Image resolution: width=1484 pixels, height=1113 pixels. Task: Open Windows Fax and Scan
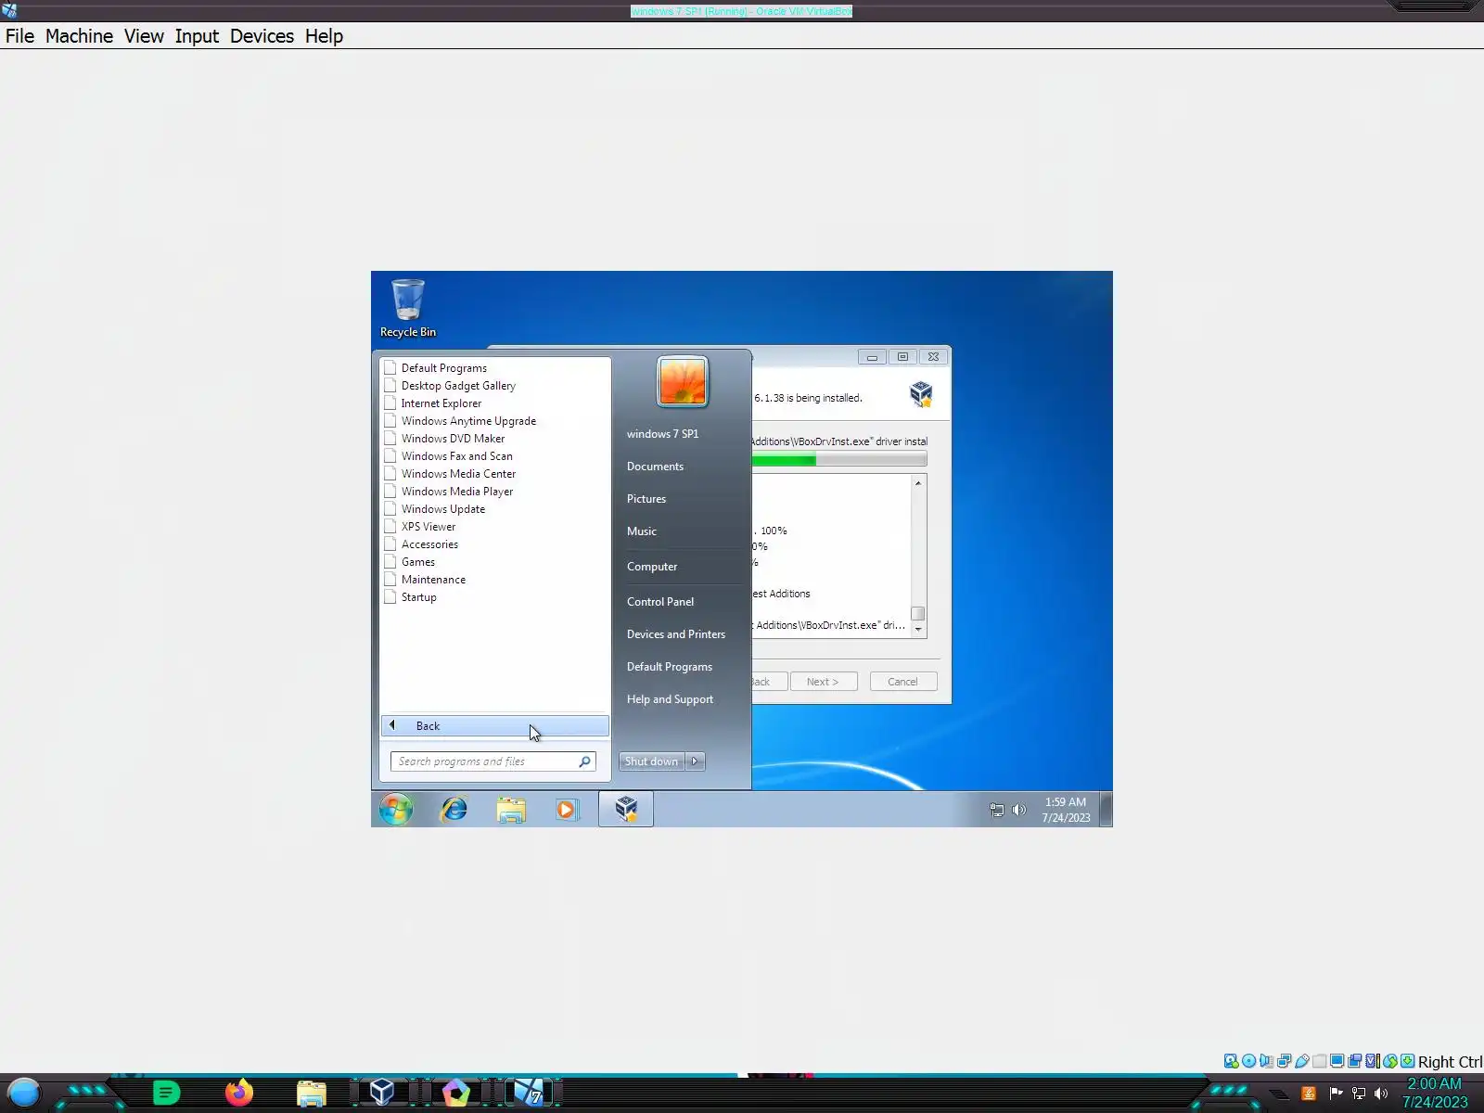pyautogui.click(x=456, y=456)
